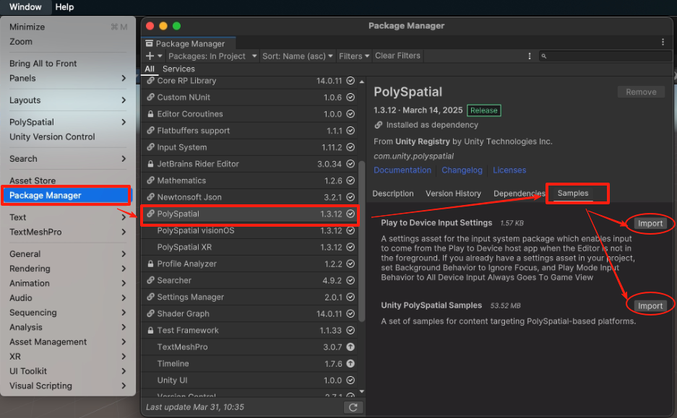Screen dimensions: 677x418
Task: Open the Filters dropdown
Action: click(x=354, y=56)
